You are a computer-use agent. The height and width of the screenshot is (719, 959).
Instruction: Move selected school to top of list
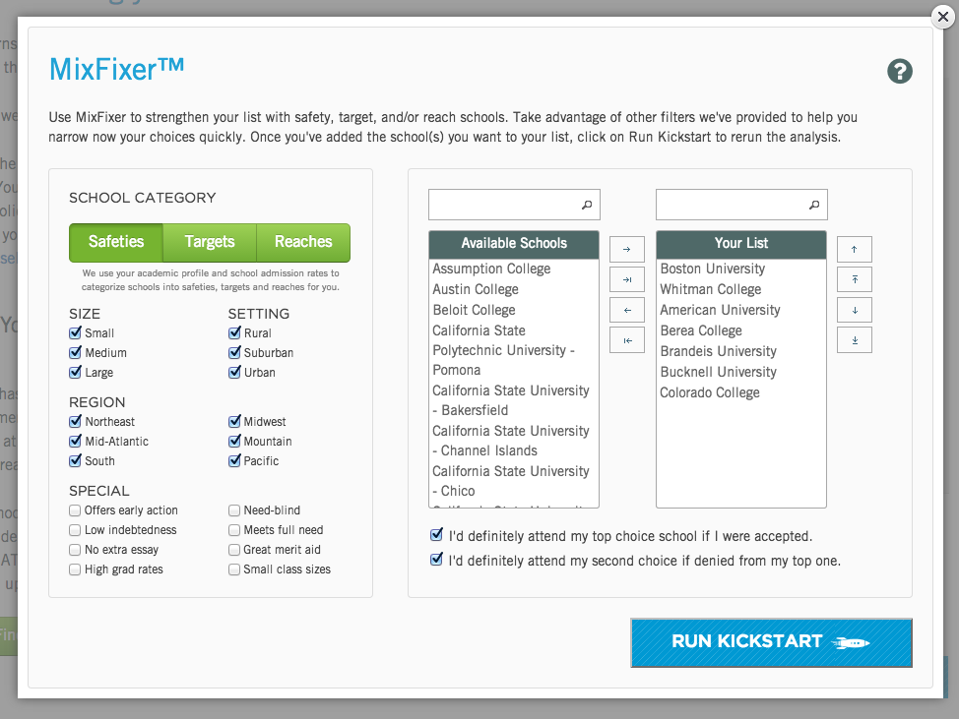pyautogui.click(x=855, y=279)
